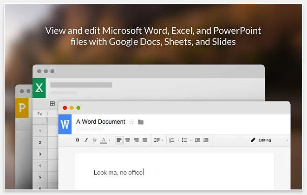This screenshot has height=195, width=307.
Task: Click the text 'Look ma, no office'
Action: coord(118,173)
